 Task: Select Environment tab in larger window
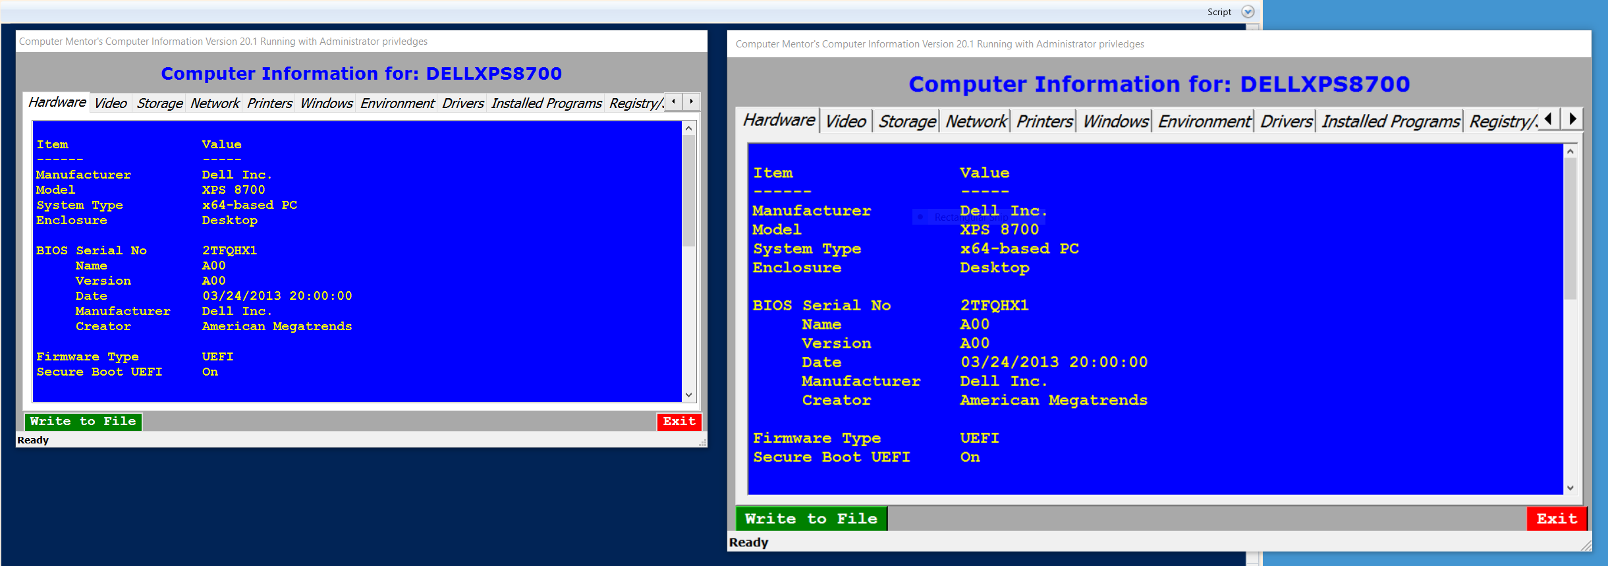coord(1204,122)
